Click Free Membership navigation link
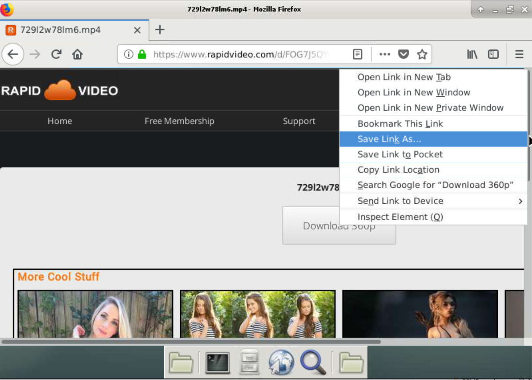This screenshot has height=380, width=532. point(179,121)
